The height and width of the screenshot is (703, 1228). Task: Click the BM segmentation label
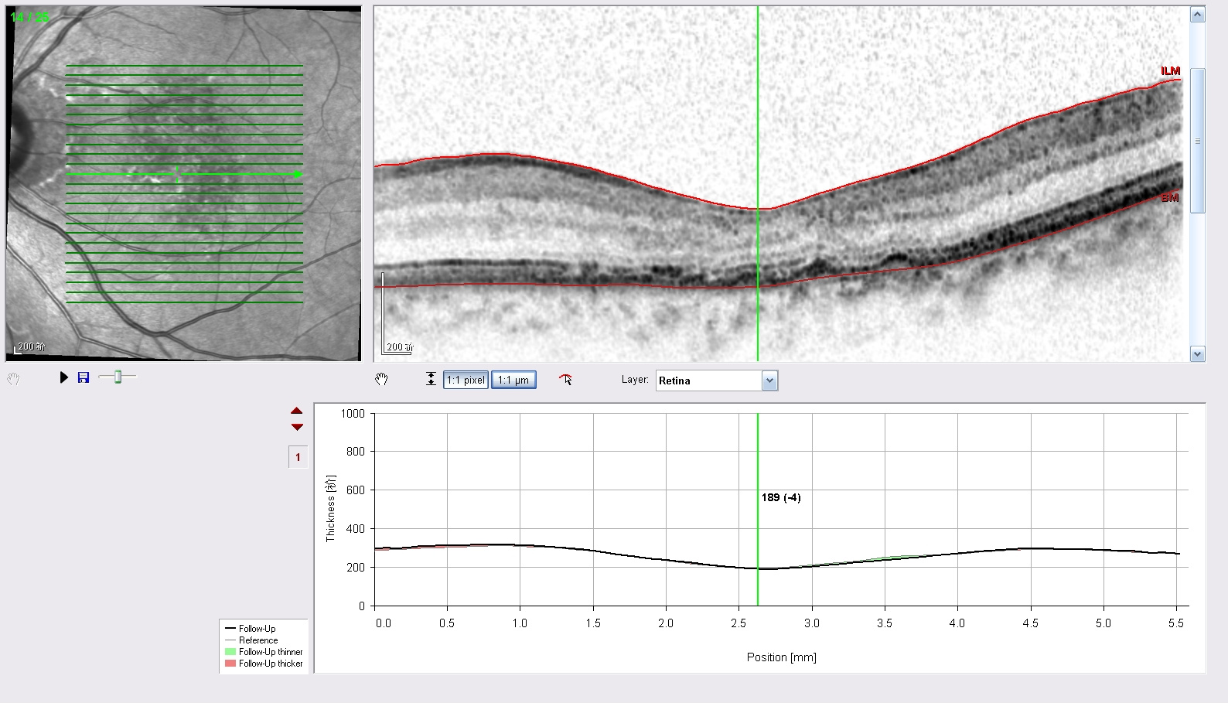click(1170, 198)
